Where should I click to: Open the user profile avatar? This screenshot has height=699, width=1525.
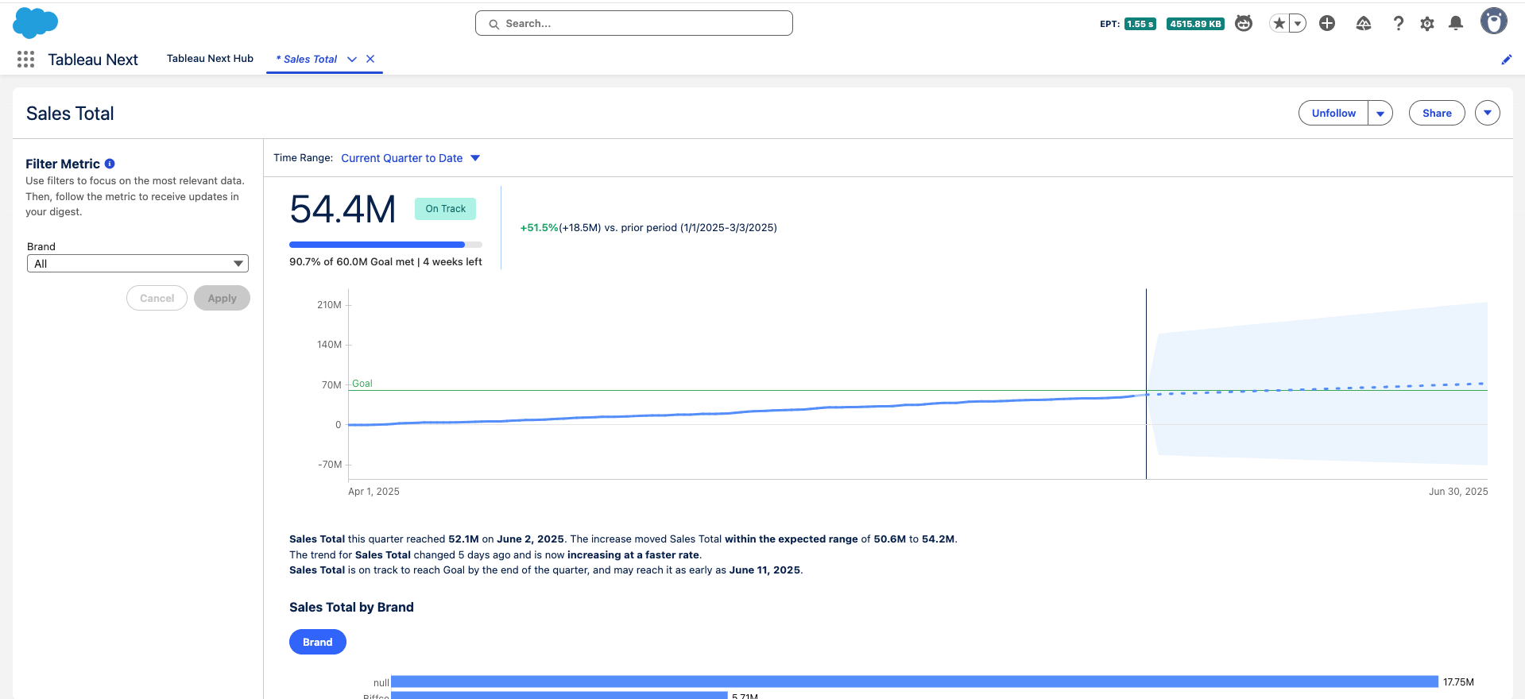point(1493,22)
